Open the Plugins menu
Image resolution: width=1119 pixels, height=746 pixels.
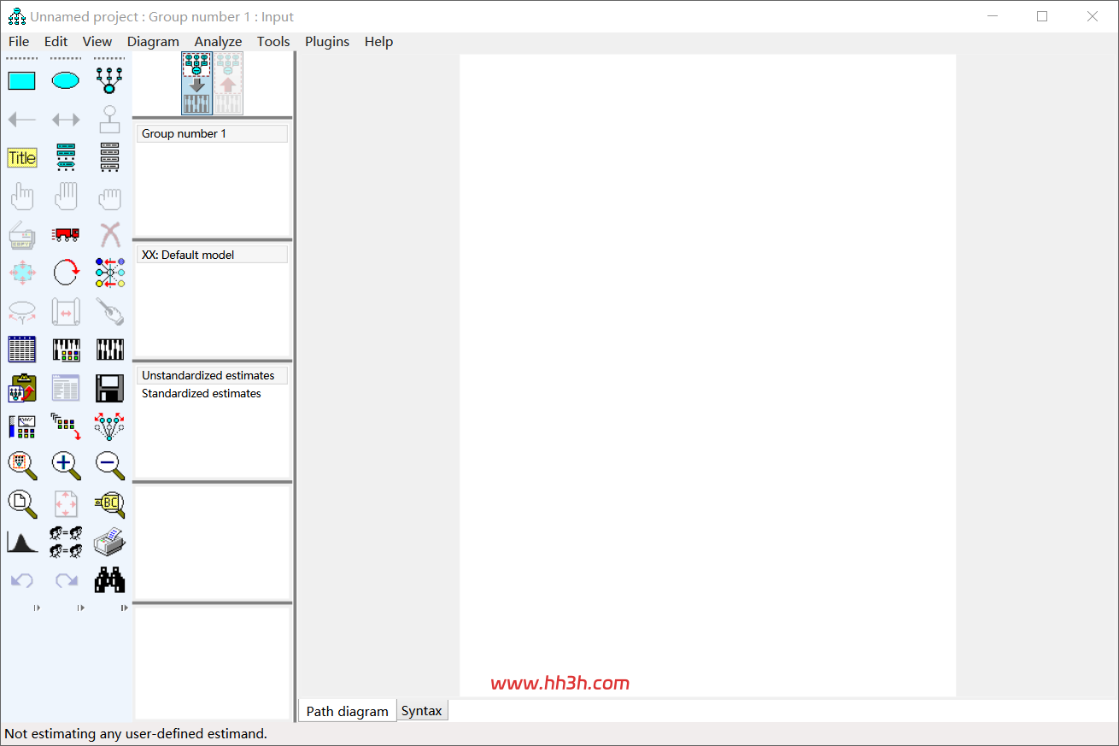tap(327, 42)
